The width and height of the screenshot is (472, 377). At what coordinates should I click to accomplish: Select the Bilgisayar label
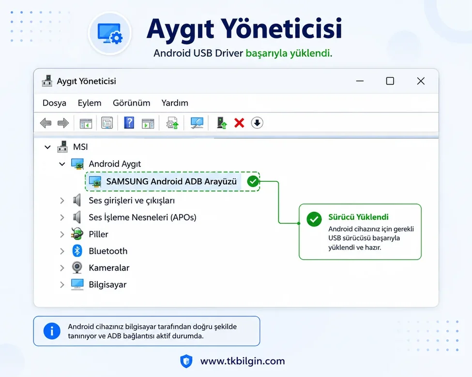107,285
